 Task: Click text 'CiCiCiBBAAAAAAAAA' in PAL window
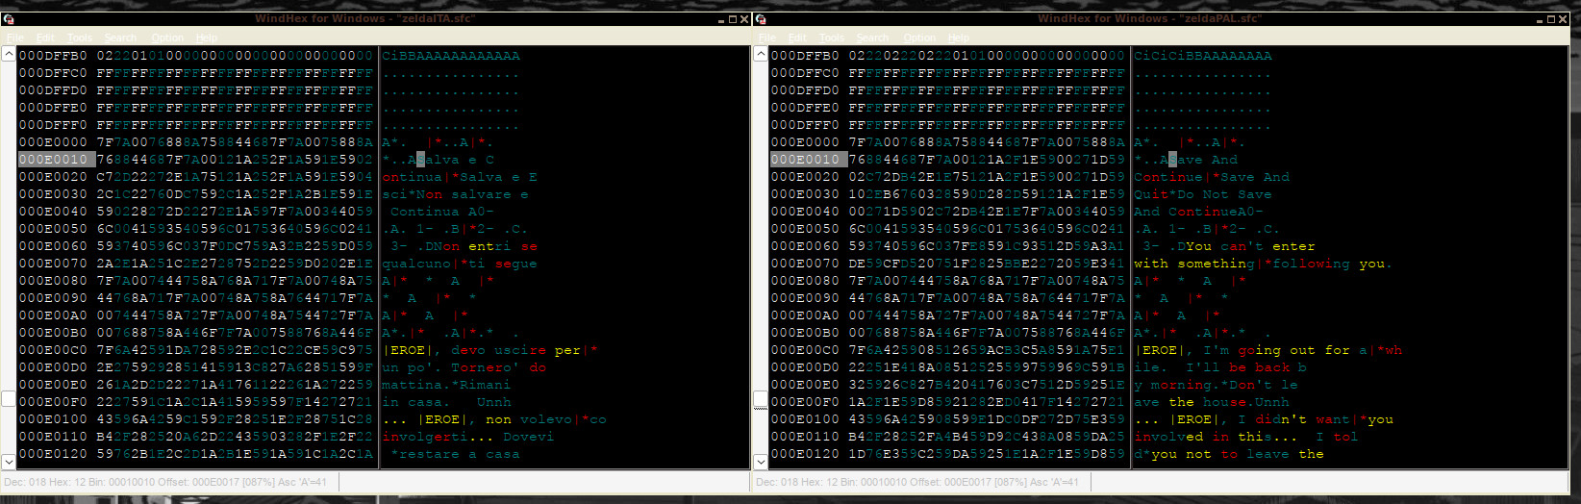(x=1203, y=56)
